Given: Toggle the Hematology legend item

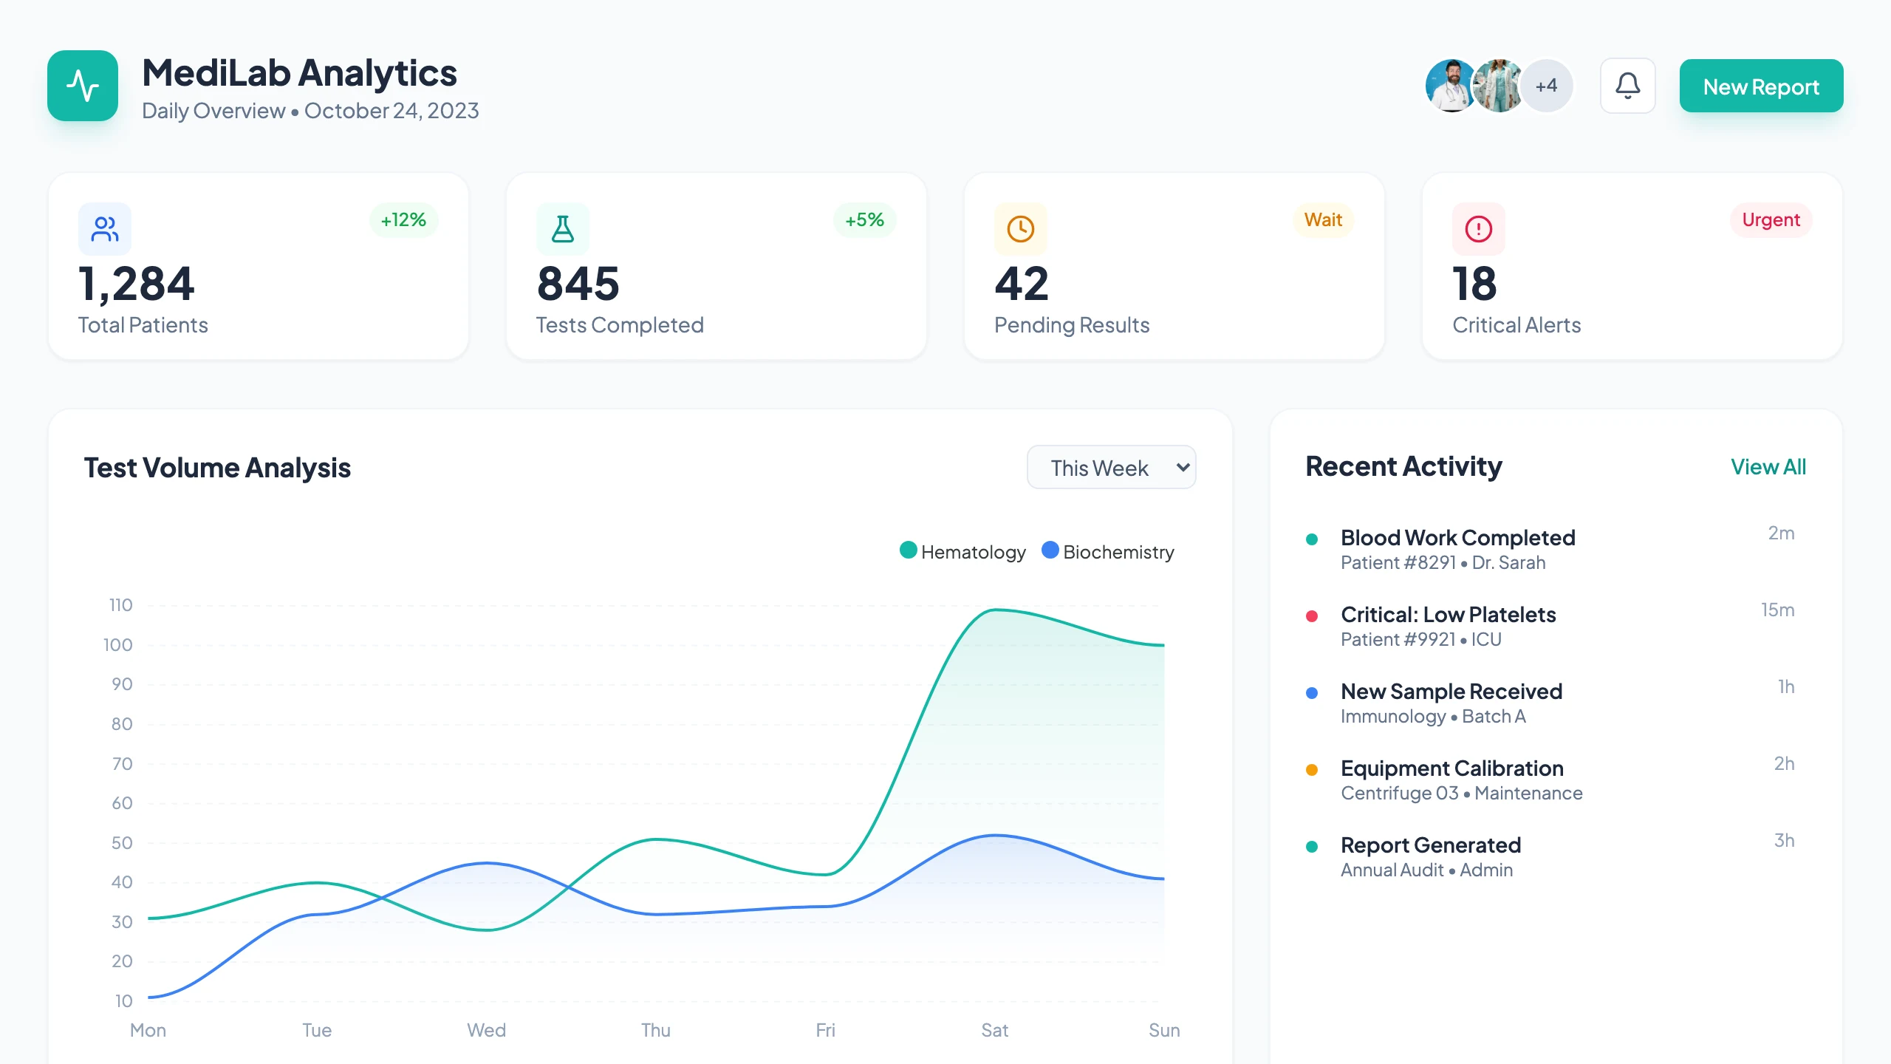Looking at the screenshot, I should point(962,551).
